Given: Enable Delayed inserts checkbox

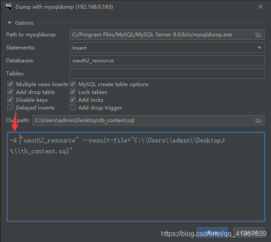Looking at the screenshot, I should tap(10, 107).
